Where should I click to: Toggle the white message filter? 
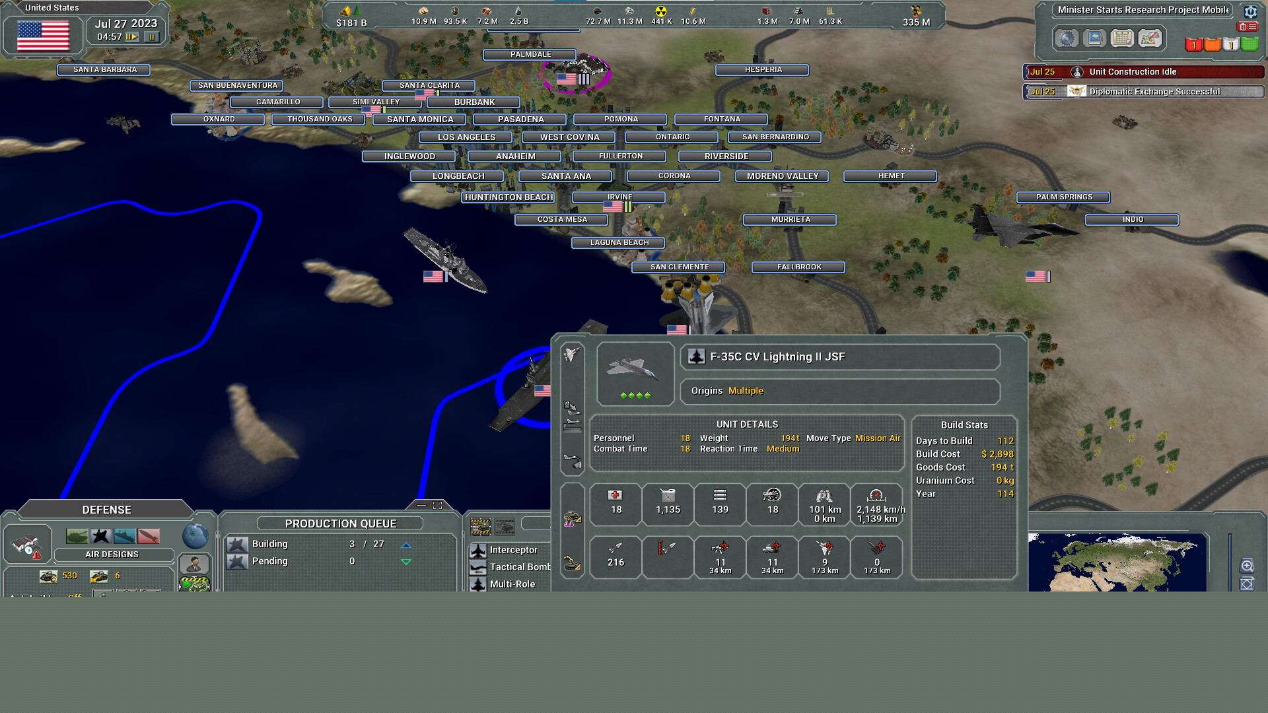(x=1230, y=44)
